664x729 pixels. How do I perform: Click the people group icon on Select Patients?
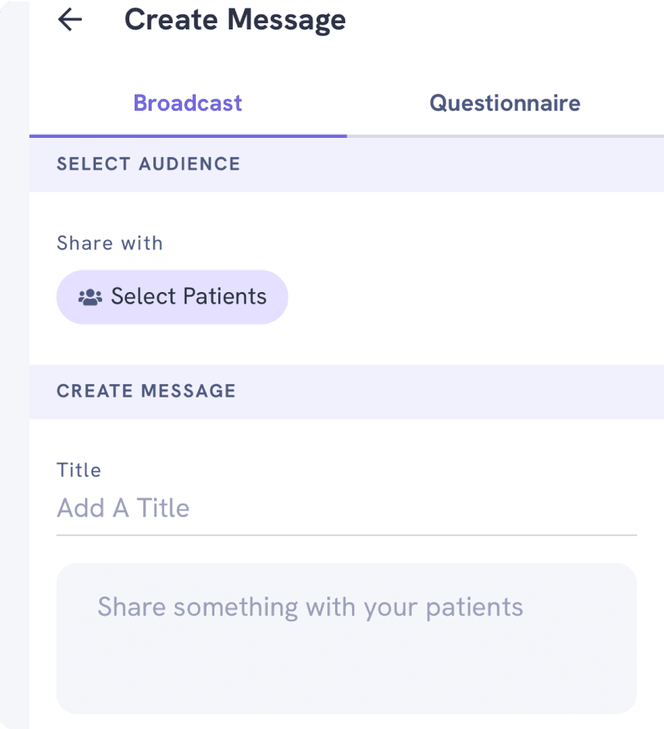coord(91,297)
